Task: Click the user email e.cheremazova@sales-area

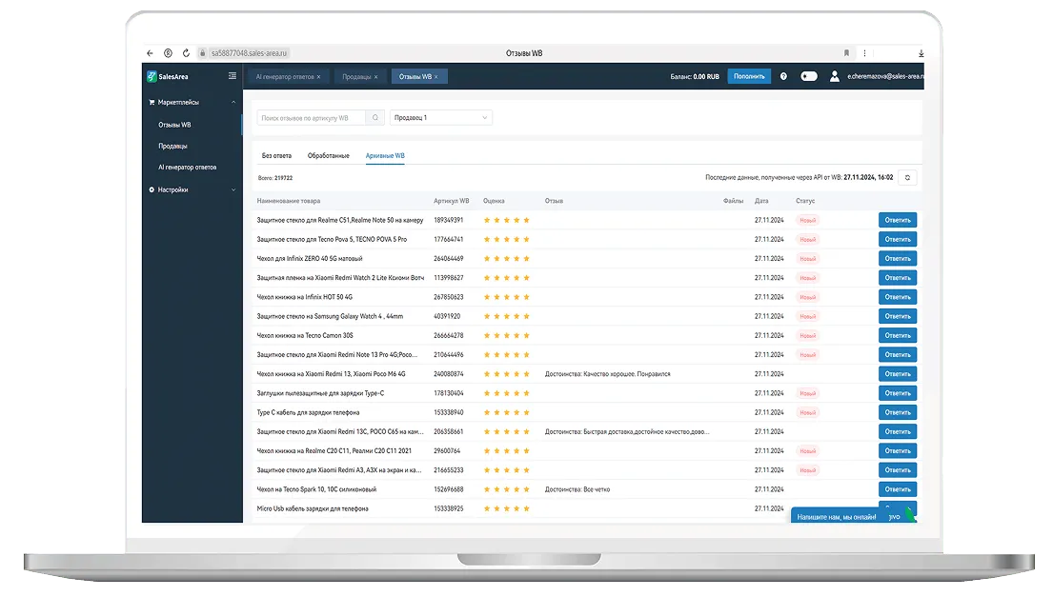Action: (x=885, y=76)
